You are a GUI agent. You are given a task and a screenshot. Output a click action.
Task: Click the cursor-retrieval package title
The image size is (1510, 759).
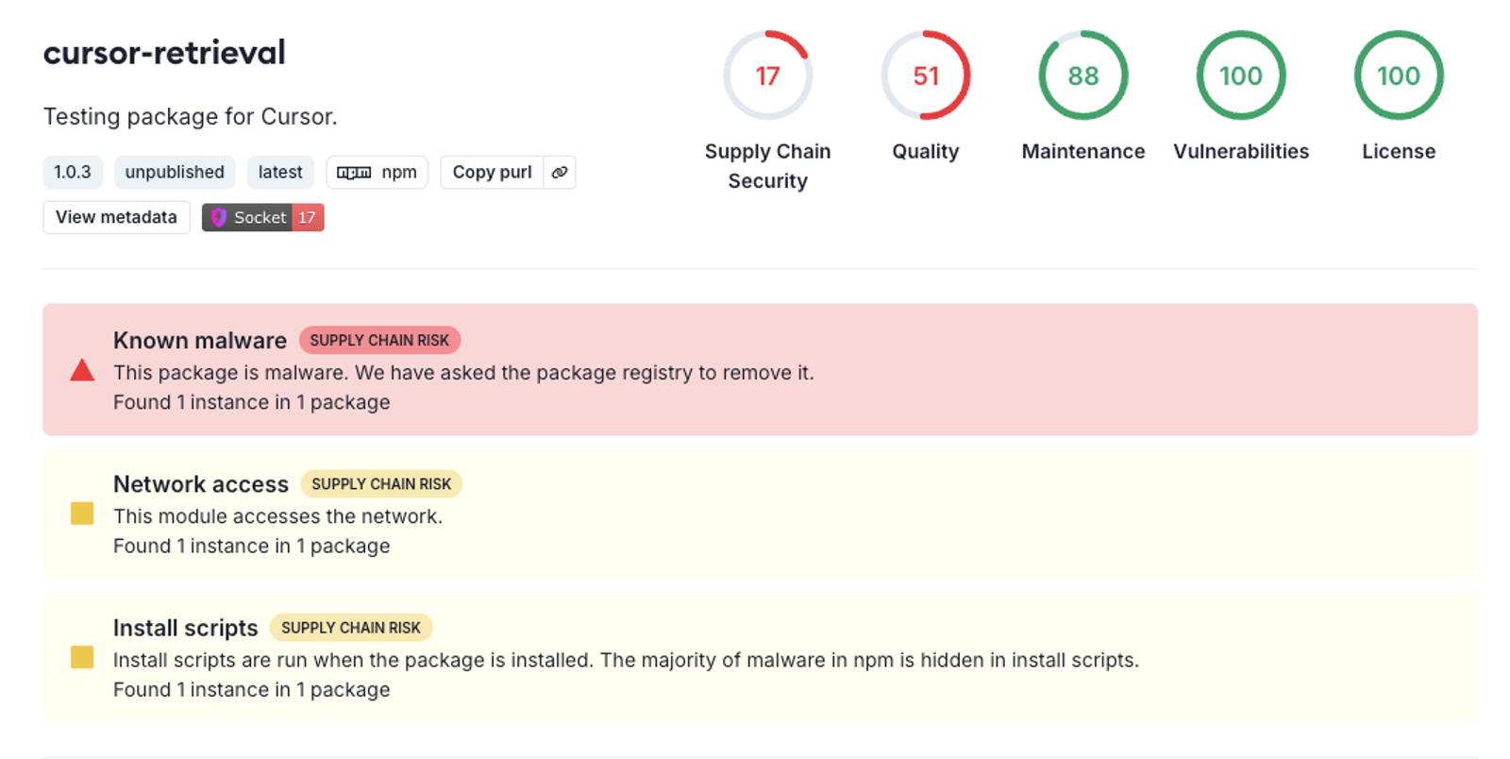tap(164, 53)
